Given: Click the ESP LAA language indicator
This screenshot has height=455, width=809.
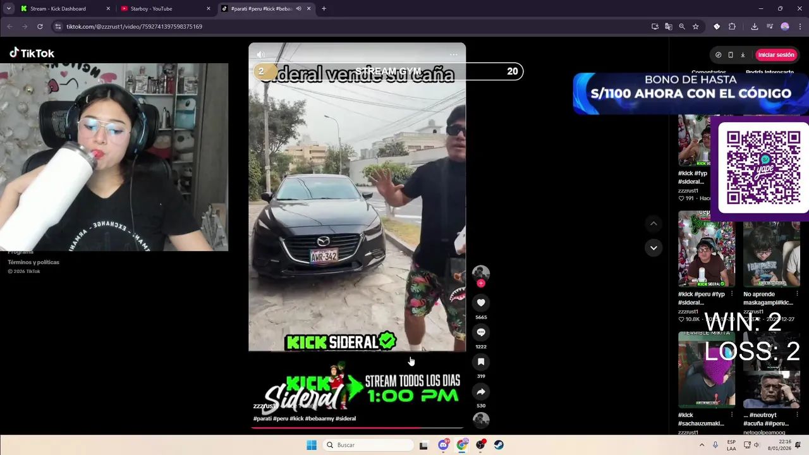Looking at the screenshot, I should click(731, 445).
